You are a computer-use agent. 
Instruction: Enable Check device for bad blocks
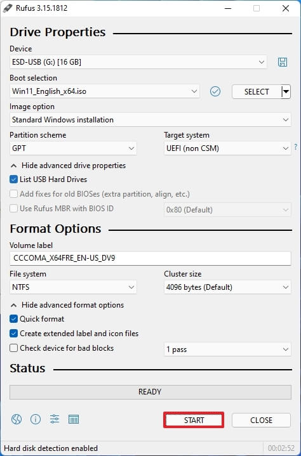coord(14,348)
